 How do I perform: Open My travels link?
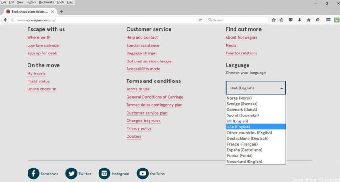[x=36, y=74]
